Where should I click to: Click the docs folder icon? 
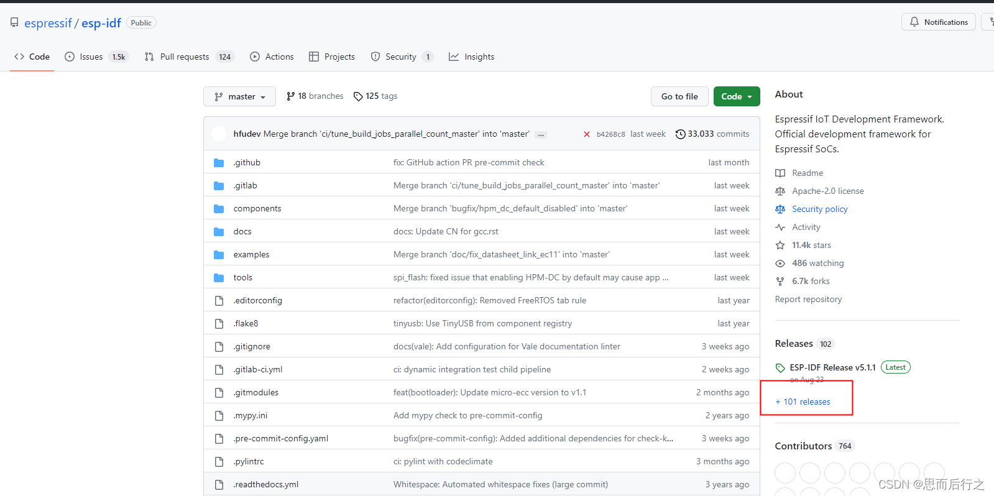219,232
